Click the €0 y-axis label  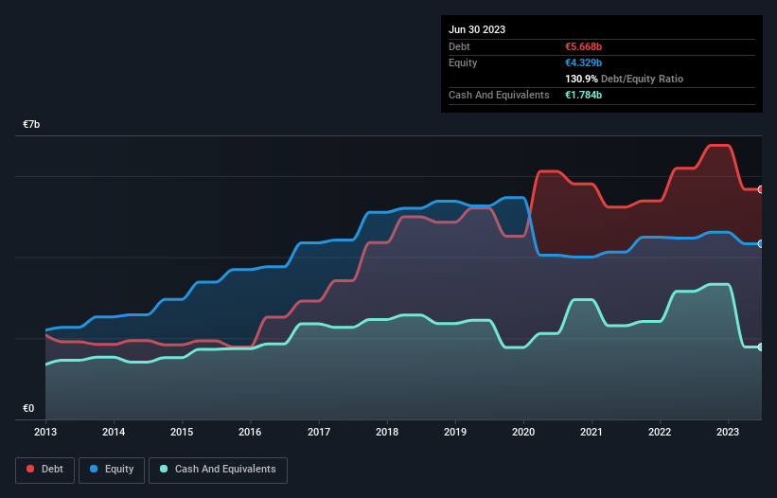28,409
